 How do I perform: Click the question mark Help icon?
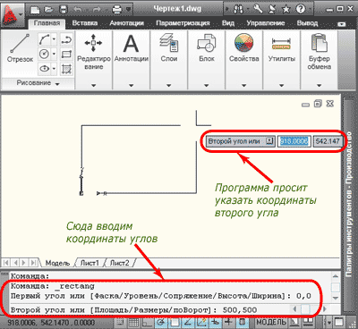click(x=301, y=9)
